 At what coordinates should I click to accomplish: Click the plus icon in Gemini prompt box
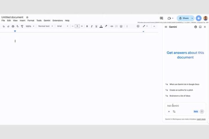point(169,111)
